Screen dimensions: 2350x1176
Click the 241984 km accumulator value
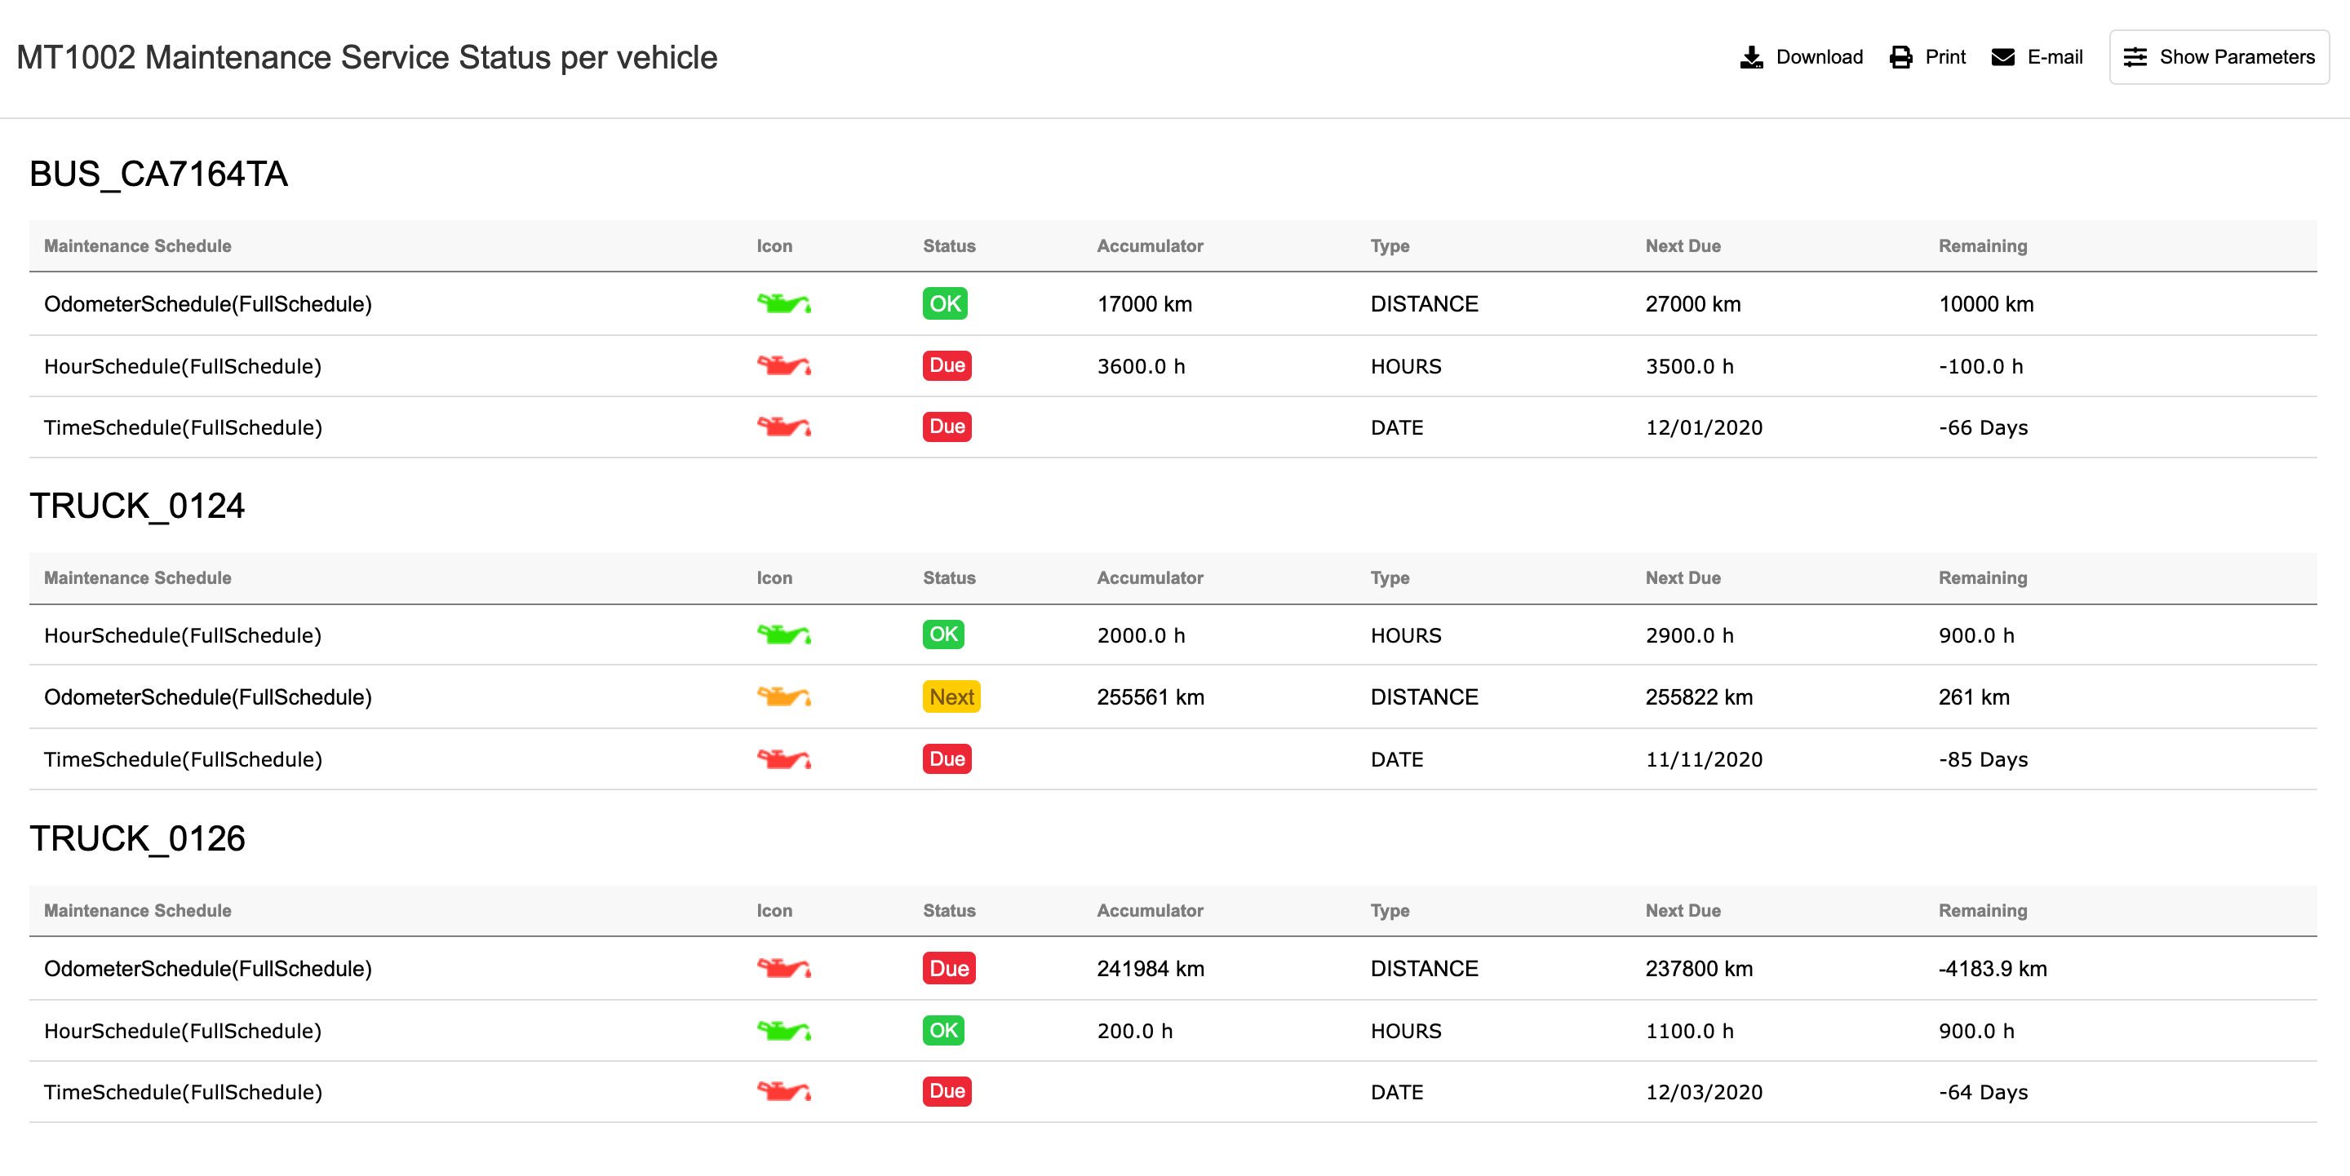coord(1151,968)
